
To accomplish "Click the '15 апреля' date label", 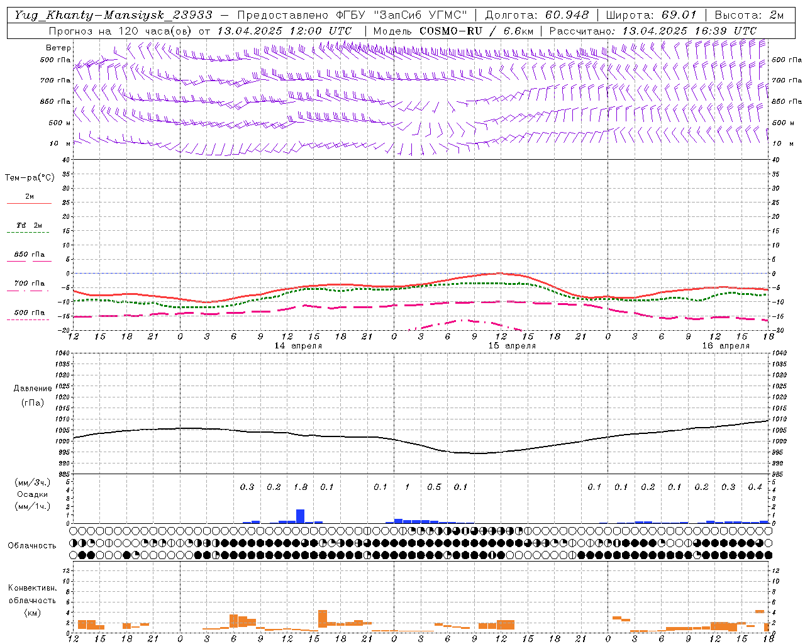I will click(512, 345).
